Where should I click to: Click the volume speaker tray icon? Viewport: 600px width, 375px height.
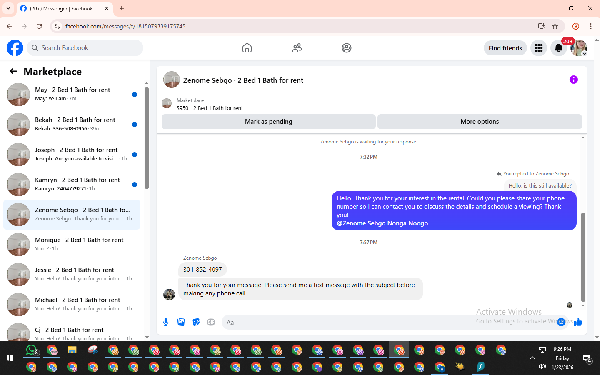pos(542,367)
